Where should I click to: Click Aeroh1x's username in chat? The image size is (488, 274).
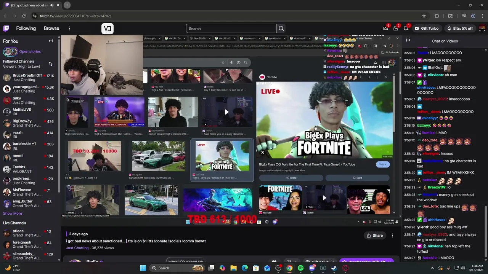click(x=429, y=258)
